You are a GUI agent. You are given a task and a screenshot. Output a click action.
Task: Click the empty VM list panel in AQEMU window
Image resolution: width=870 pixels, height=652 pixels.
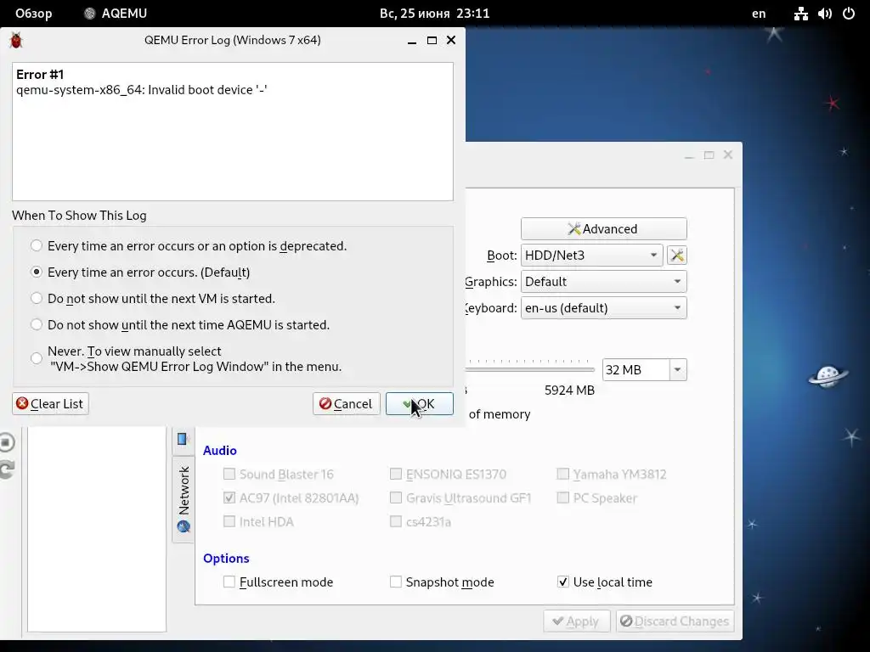pos(97,529)
